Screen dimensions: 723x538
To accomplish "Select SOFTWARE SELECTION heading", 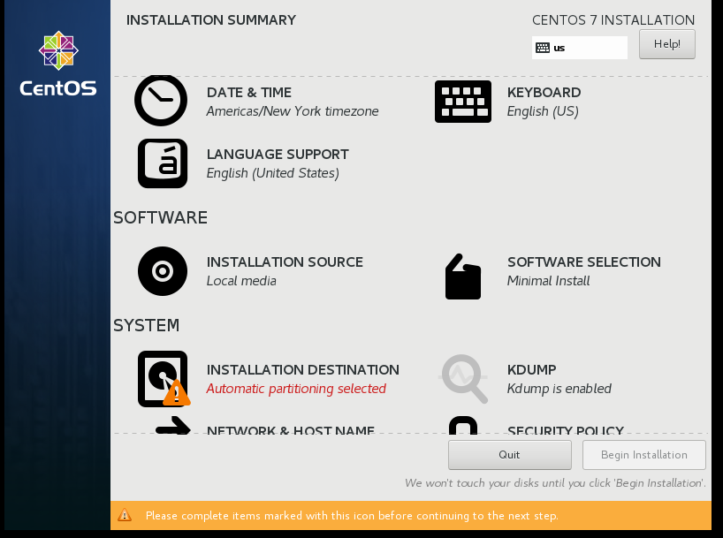I will tap(583, 261).
